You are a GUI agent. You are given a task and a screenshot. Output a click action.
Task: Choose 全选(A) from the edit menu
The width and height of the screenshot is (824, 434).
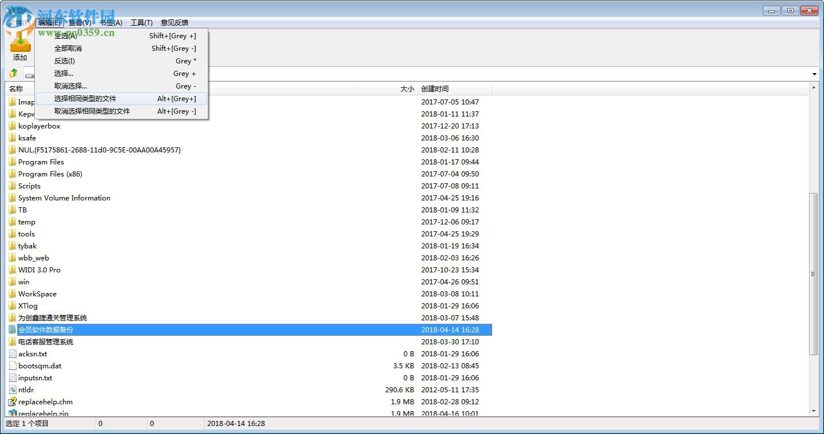(x=121, y=35)
